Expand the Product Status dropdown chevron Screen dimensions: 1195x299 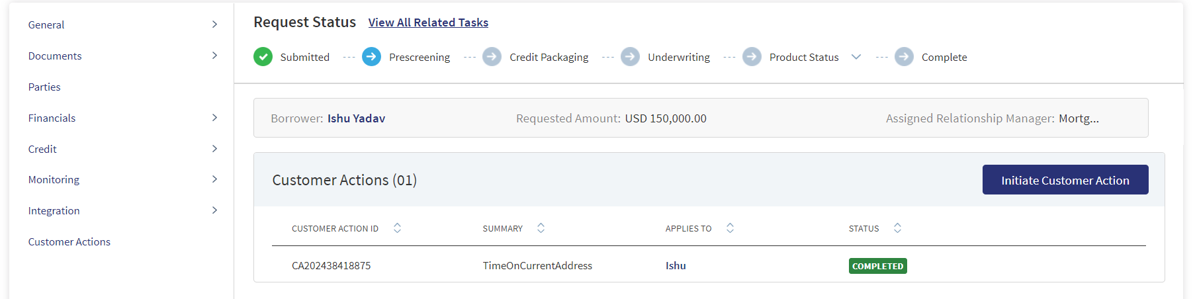coord(856,57)
